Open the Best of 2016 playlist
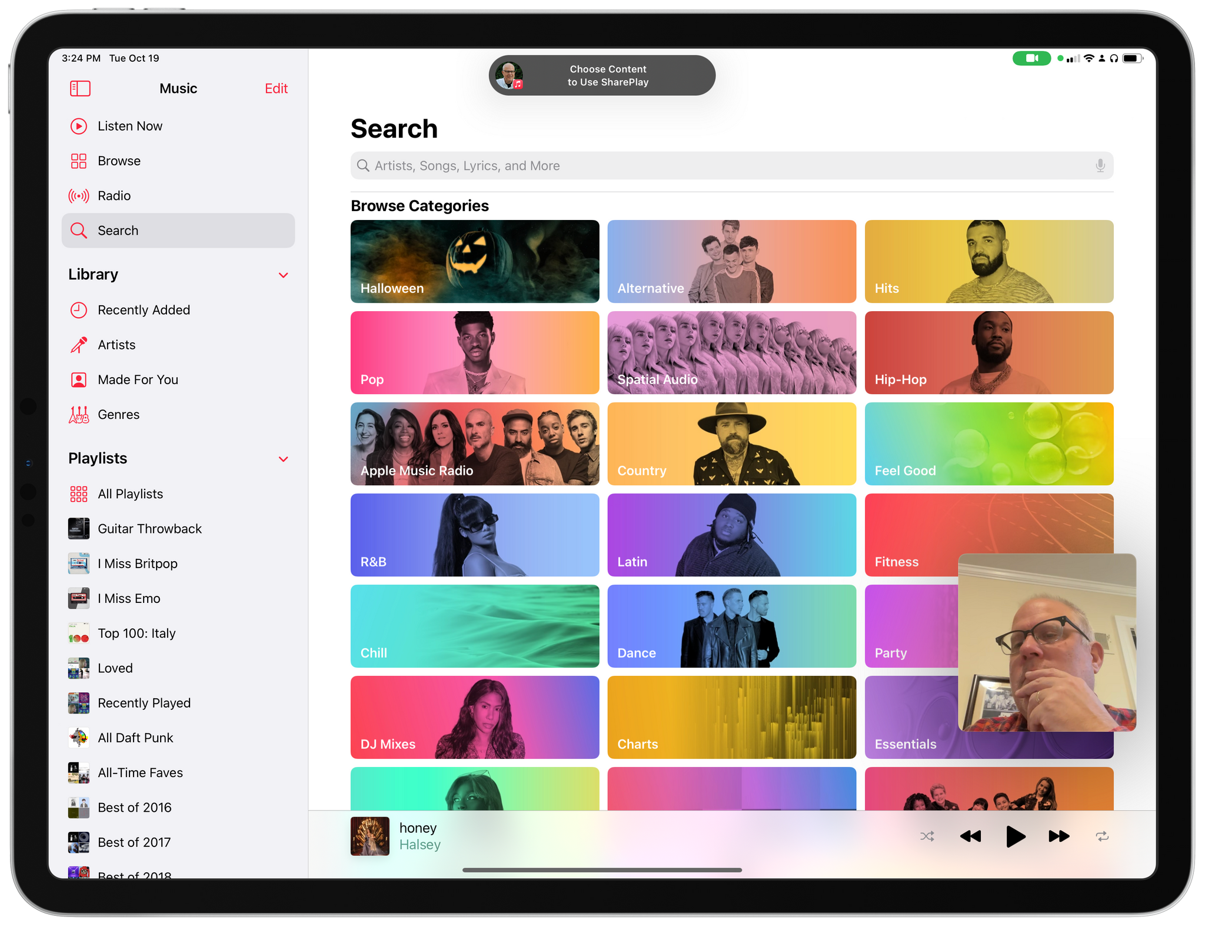The image size is (1205, 927). 178,808
